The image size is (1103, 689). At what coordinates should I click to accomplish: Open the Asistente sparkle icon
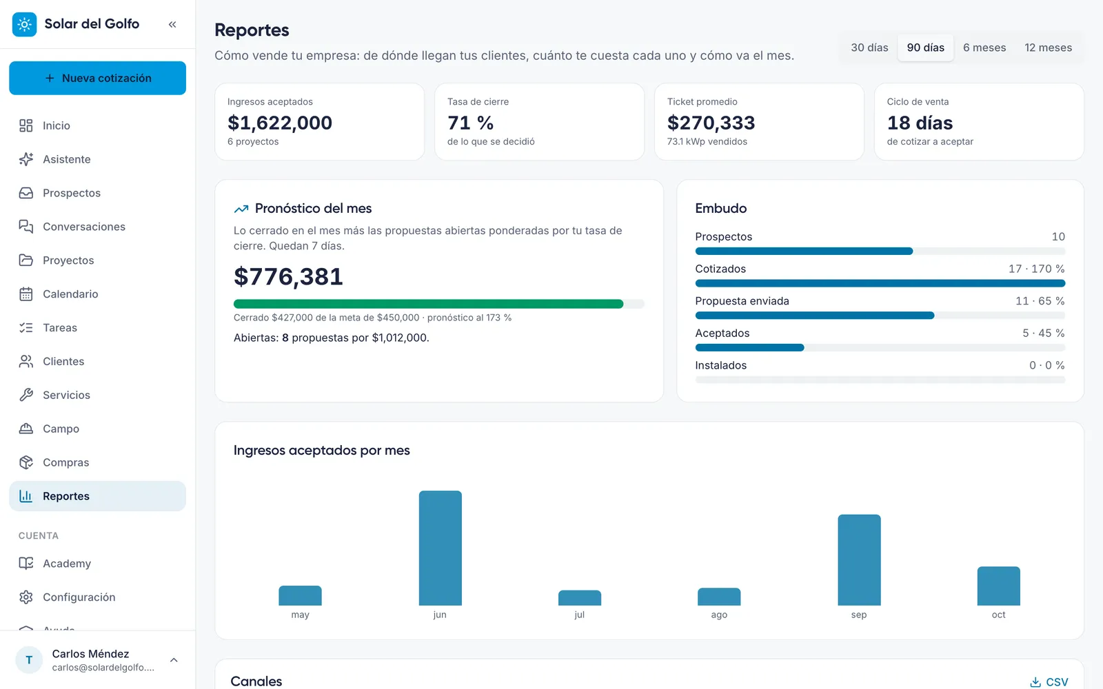tap(26, 159)
